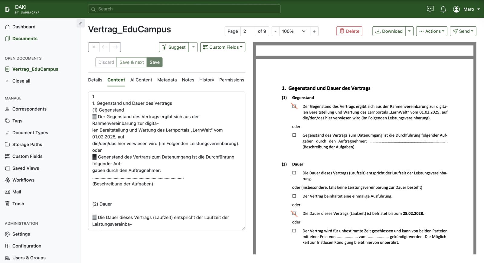Switch to the Metadata tab
484x263 pixels.
pos(167,80)
